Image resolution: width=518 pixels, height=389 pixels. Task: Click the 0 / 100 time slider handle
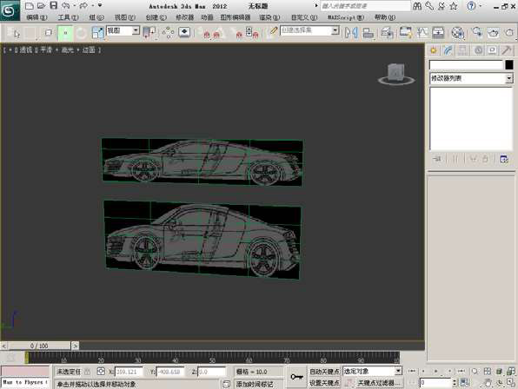(x=39, y=346)
